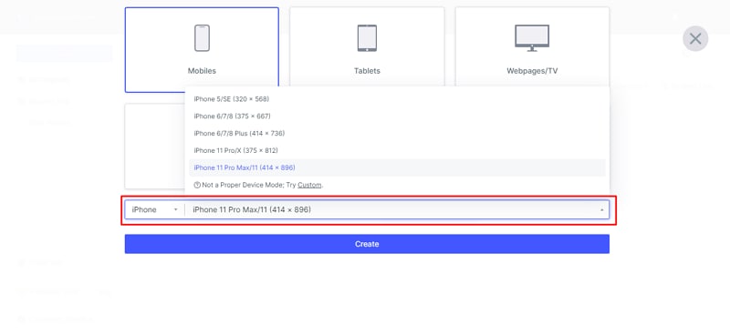The height and width of the screenshot is (334, 730).
Task: Collapse the device model dropdown arrow
Action: 601,210
